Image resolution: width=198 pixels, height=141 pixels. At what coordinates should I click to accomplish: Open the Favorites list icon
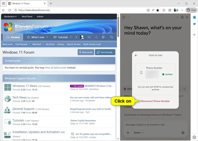[x=164, y=10]
